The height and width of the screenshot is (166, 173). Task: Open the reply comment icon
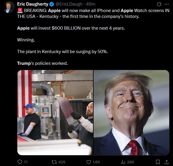click(20, 162)
